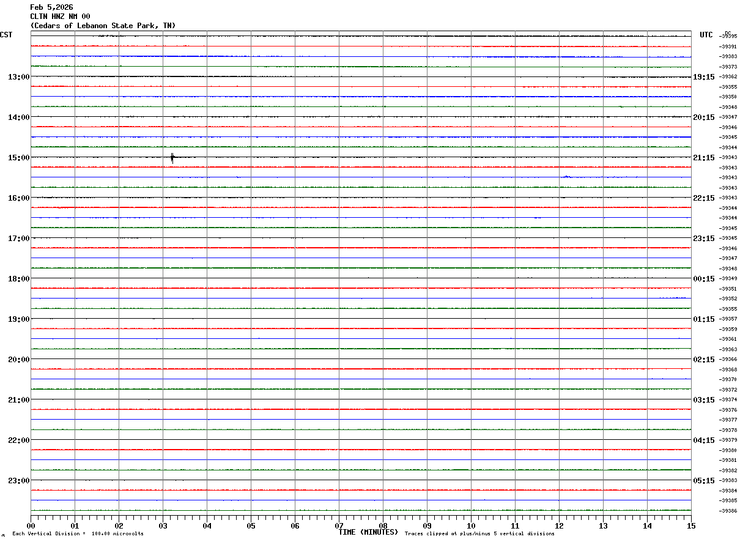Screen dimensions: 740x542
Task: Click the 15:00 CST hour label
Action: point(19,158)
